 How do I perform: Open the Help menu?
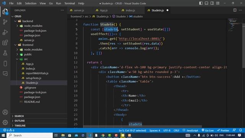[x=81, y=3]
